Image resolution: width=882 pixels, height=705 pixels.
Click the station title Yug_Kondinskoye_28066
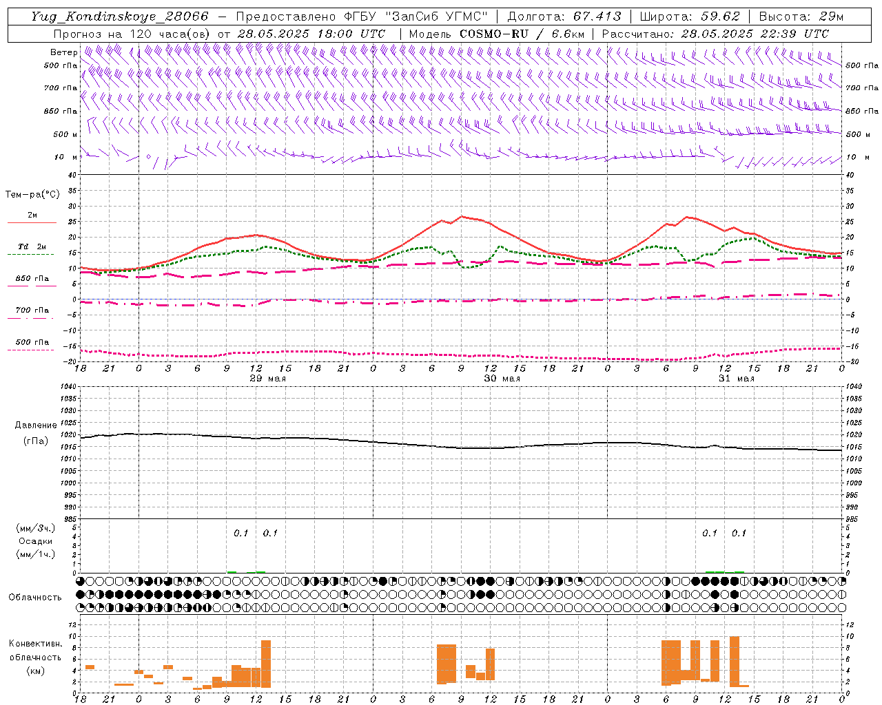120,17
